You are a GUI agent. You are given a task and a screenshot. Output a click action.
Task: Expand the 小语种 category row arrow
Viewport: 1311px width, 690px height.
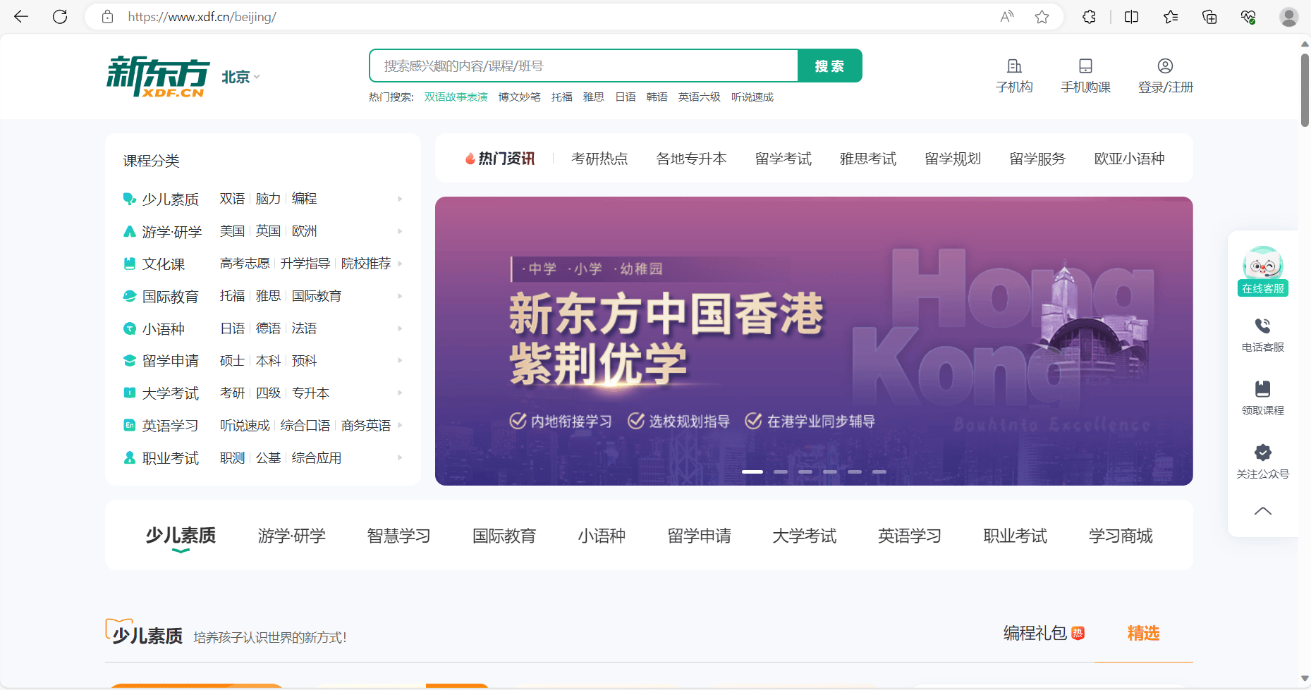pyautogui.click(x=400, y=328)
